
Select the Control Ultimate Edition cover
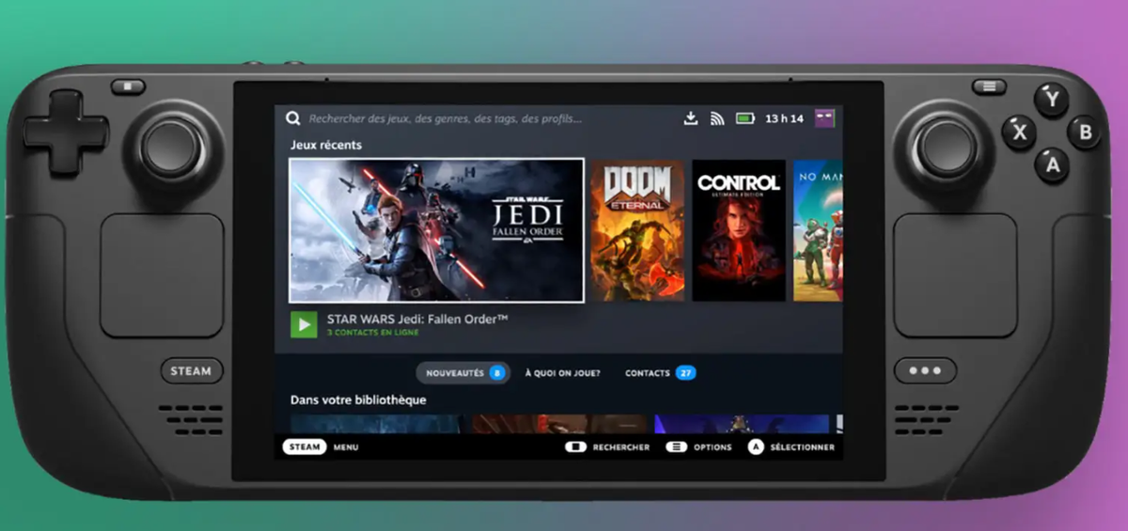click(739, 230)
